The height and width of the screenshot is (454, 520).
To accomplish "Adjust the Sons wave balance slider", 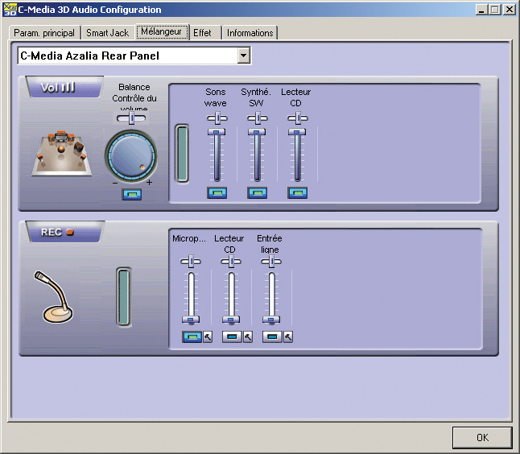I will point(217,118).
